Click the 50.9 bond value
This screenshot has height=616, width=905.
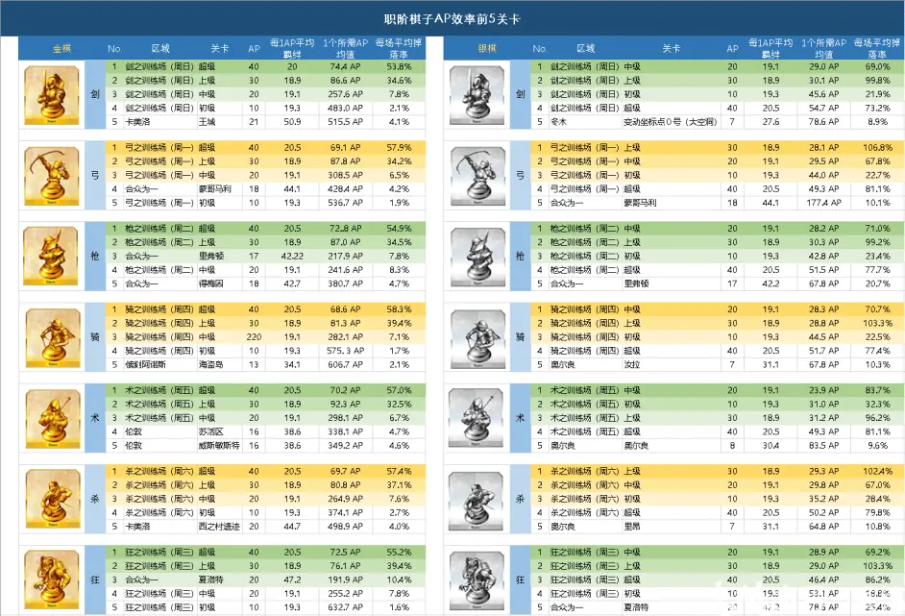pos(292,122)
